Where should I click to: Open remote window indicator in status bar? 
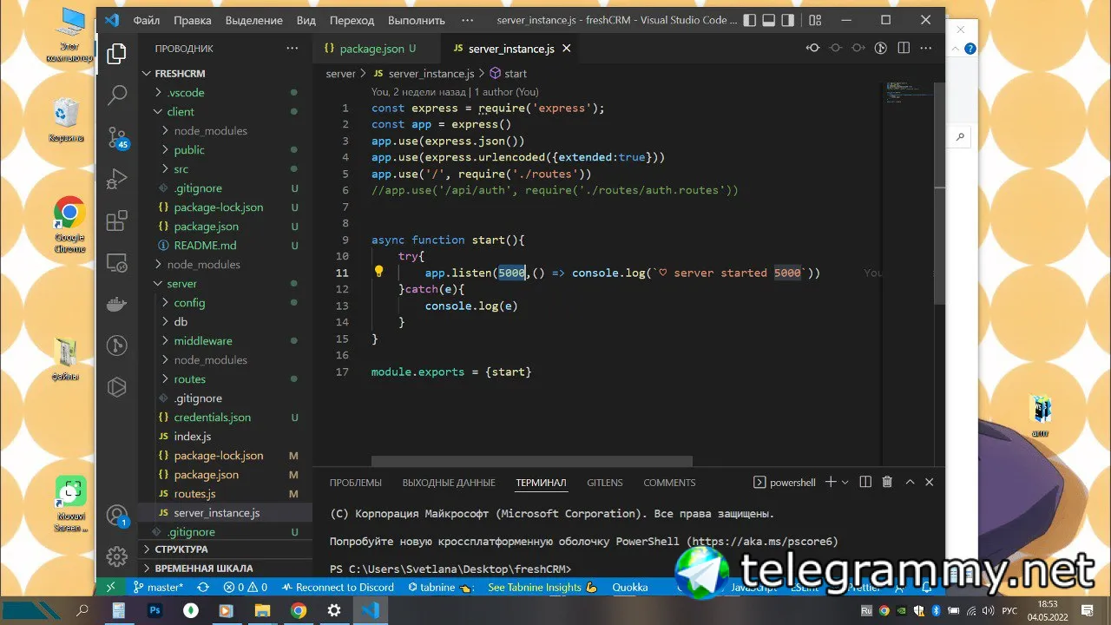pos(111,587)
